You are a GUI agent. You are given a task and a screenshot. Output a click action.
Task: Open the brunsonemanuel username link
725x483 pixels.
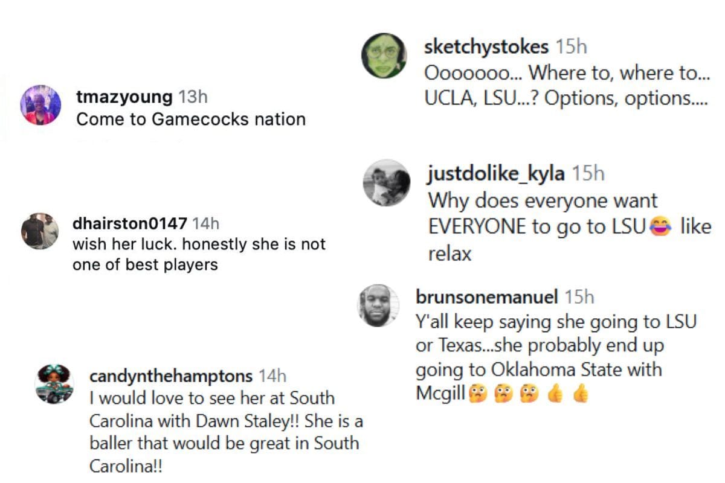[x=487, y=297]
